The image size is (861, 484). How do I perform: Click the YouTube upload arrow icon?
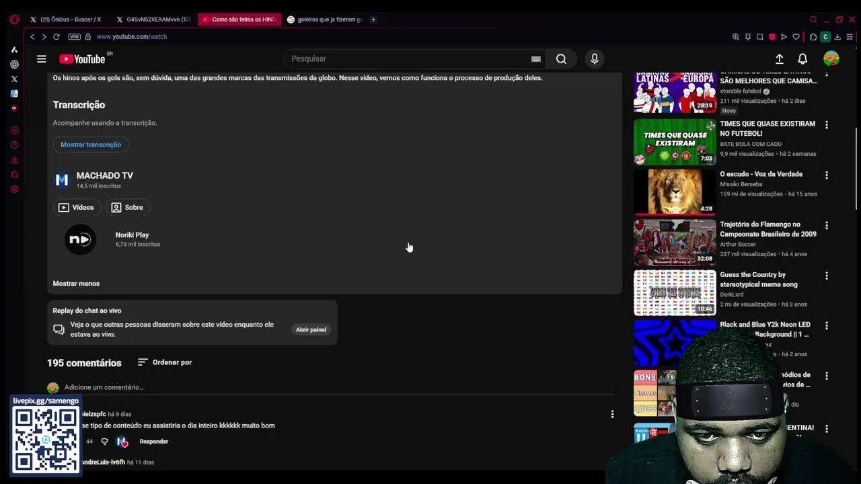tap(779, 59)
